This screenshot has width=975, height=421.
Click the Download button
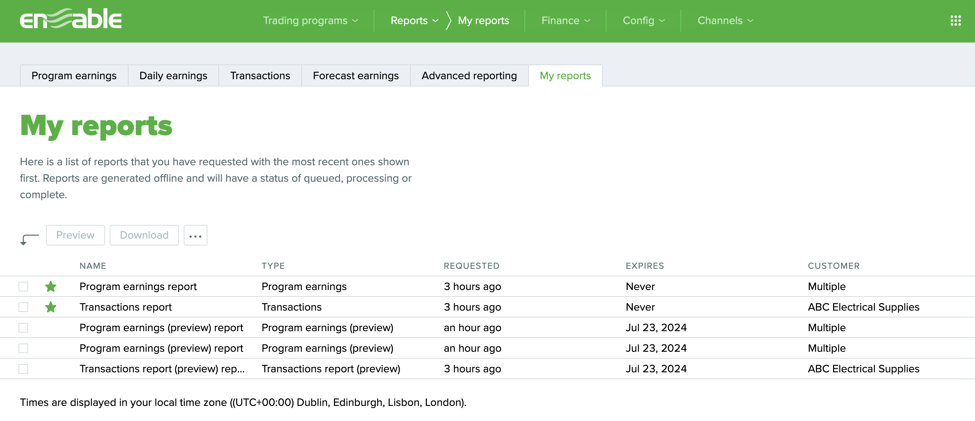144,236
